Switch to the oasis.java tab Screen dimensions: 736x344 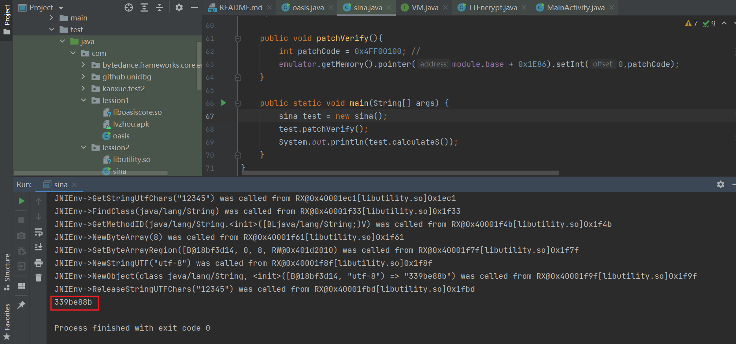[308, 7]
